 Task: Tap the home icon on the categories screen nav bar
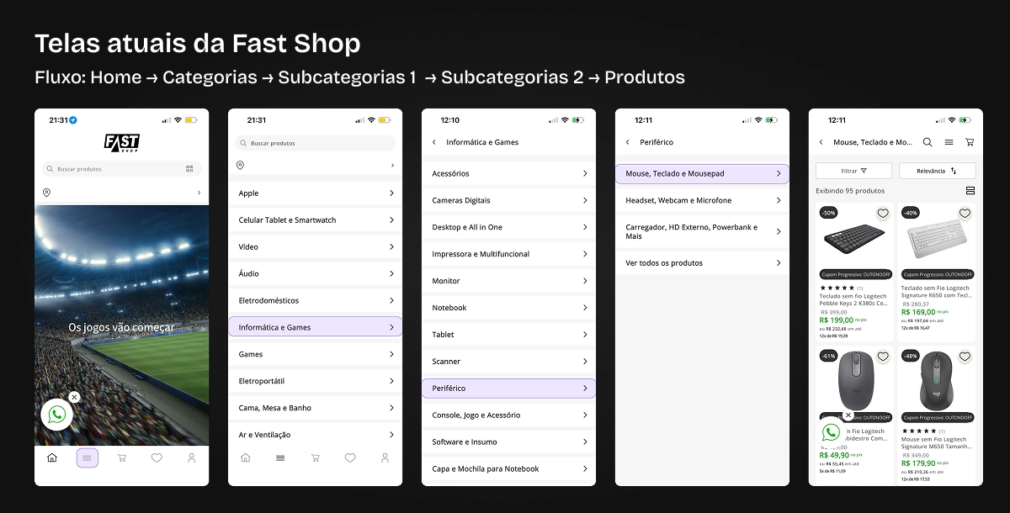click(246, 457)
